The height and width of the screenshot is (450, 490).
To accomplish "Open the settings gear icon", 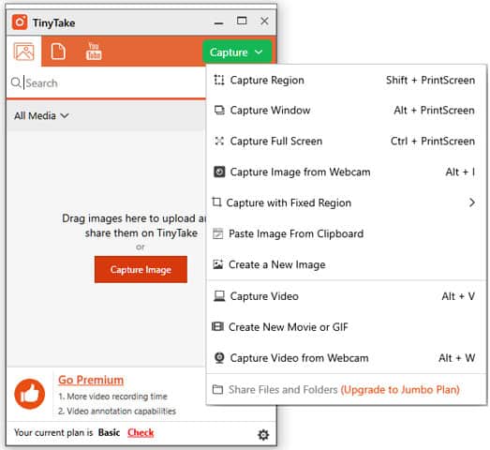I will (263, 435).
